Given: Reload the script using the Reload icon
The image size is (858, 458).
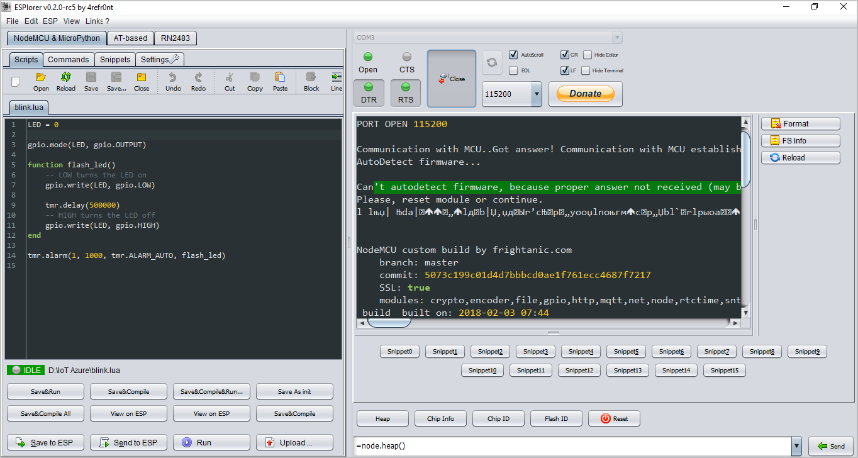Looking at the screenshot, I should (x=65, y=81).
